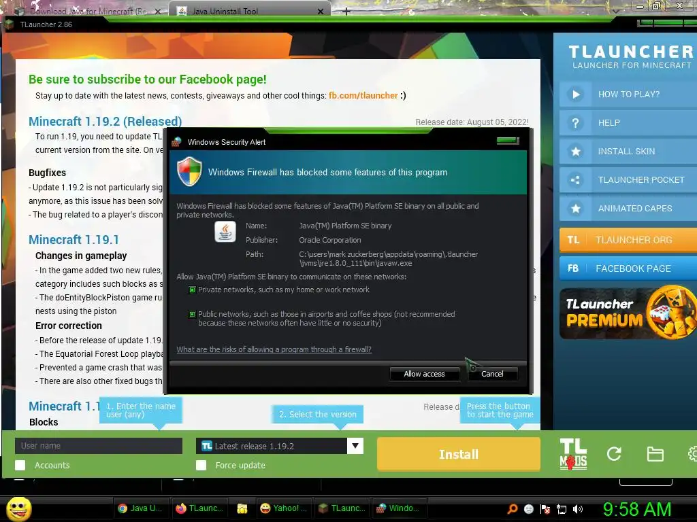Click the play icon beside HOW TO PLAY?
This screenshot has width=697, height=522.
point(576,94)
